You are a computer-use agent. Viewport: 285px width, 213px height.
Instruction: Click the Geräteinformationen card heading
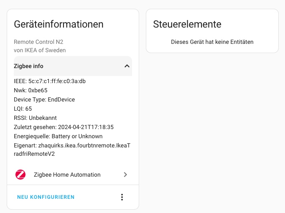pyautogui.click(x=59, y=24)
